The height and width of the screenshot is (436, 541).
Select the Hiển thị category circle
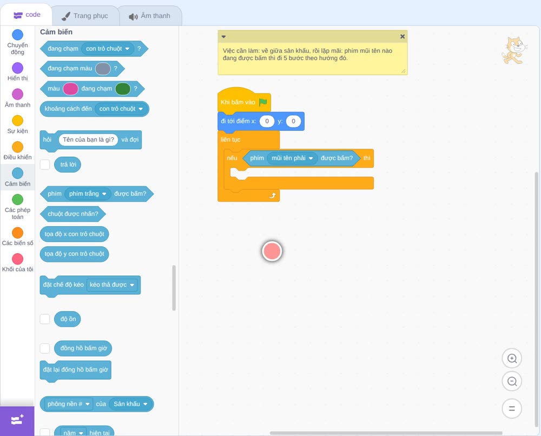(18, 68)
